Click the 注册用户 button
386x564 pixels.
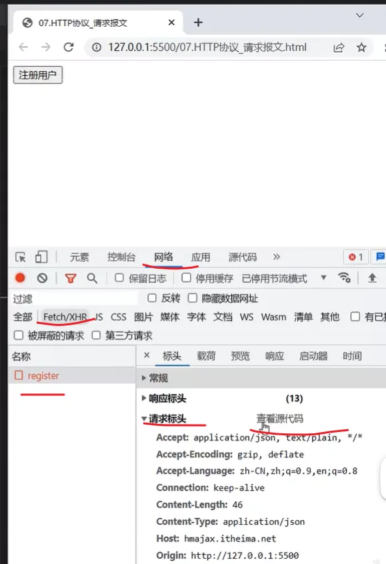coord(38,75)
